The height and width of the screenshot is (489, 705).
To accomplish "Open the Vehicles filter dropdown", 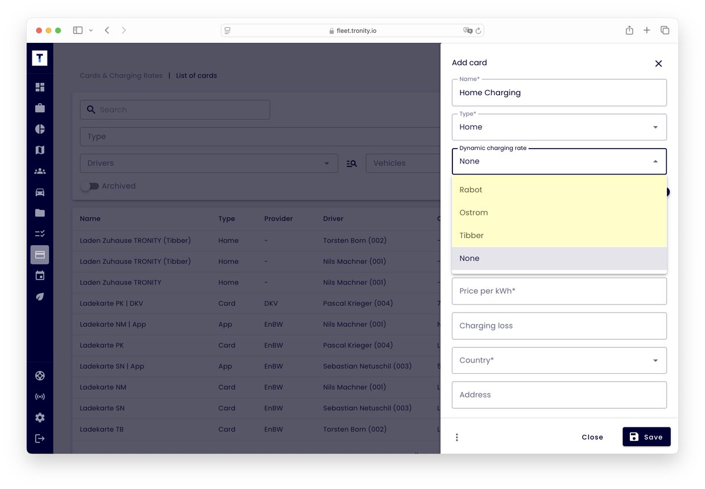I will (x=403, y=163).
